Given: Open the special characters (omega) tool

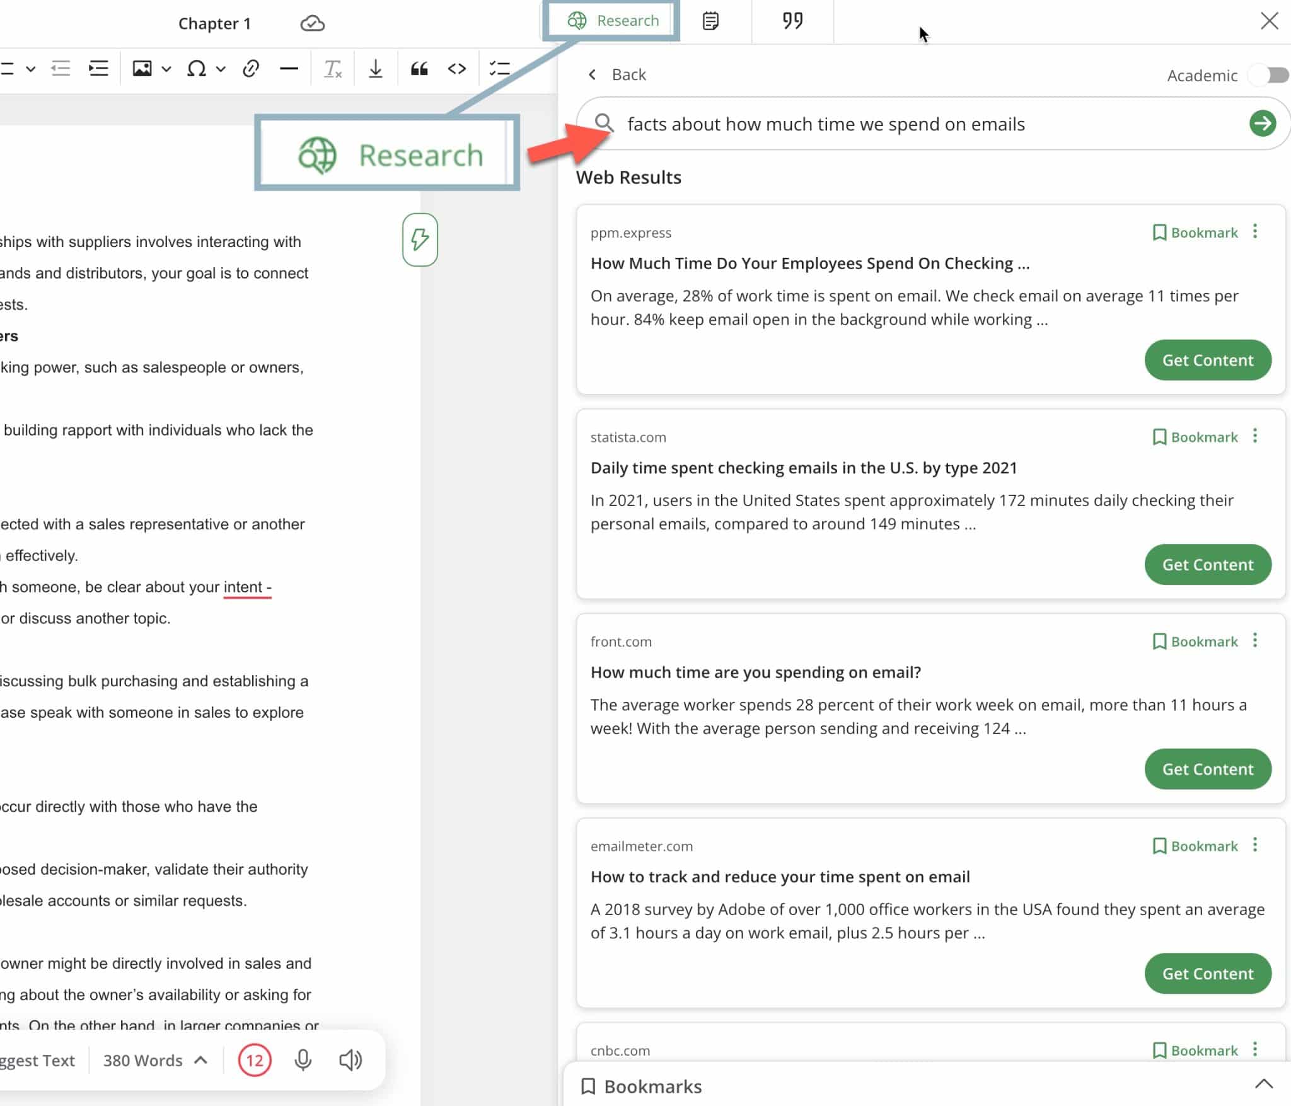Looking at the screenshot, I should pyautogui.click(x=195, y=68).
